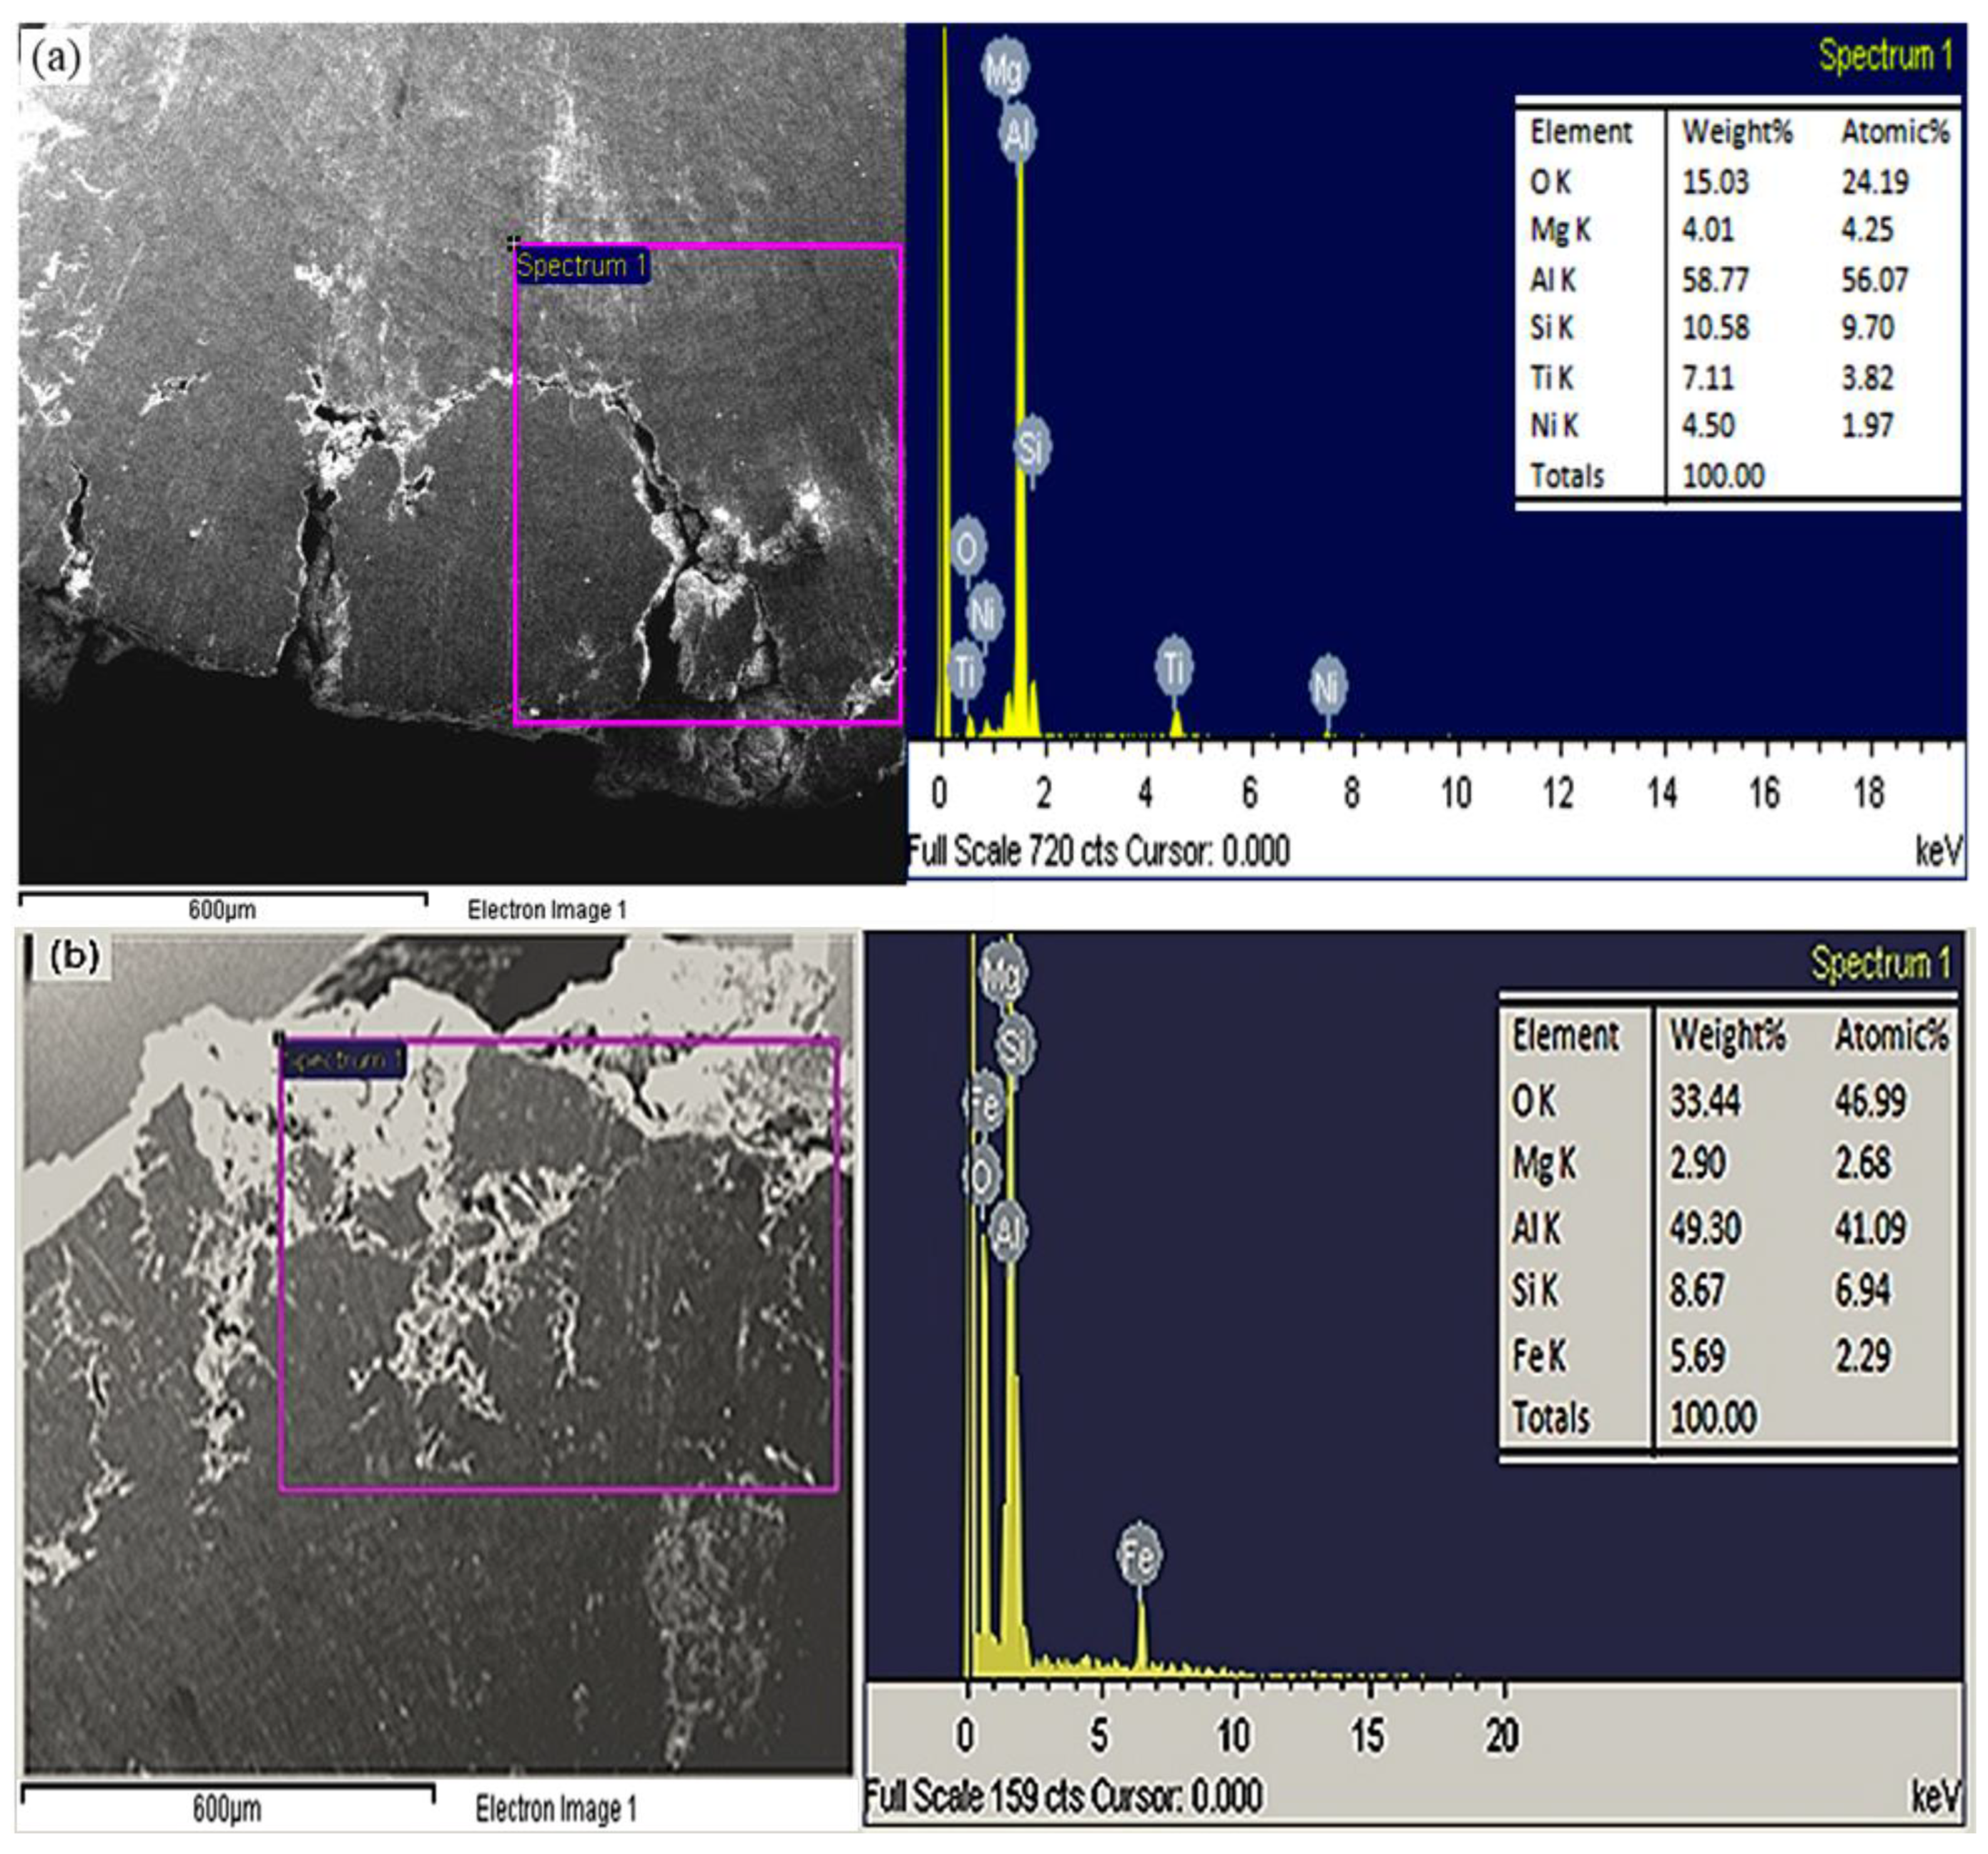
Task: Click the (a) panel label
Action: pos(56,60)
